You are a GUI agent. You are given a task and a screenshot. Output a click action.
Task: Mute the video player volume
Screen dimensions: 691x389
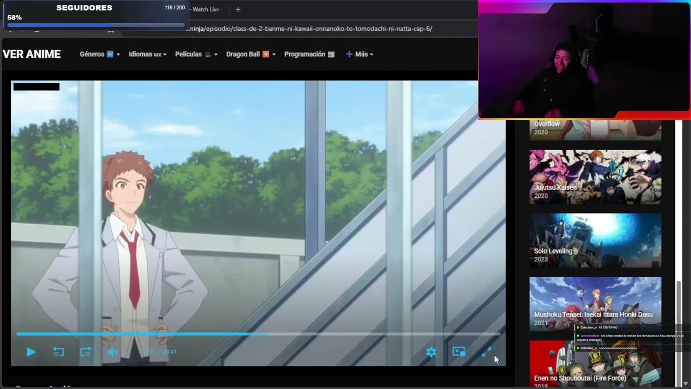point(112,352)
